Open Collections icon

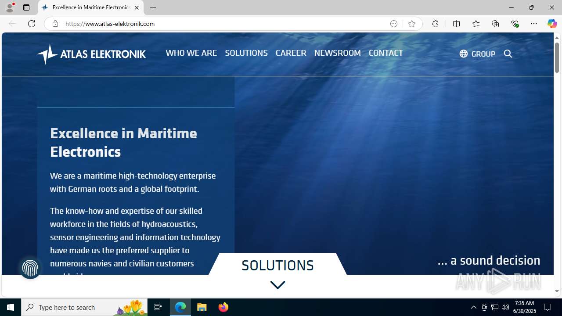click(495, 24)
